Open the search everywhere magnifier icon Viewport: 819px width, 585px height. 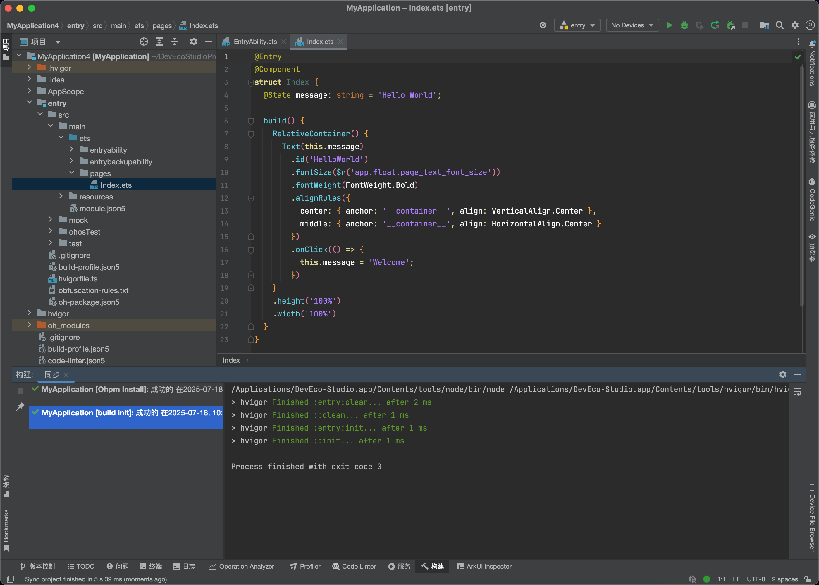(780, 25)
